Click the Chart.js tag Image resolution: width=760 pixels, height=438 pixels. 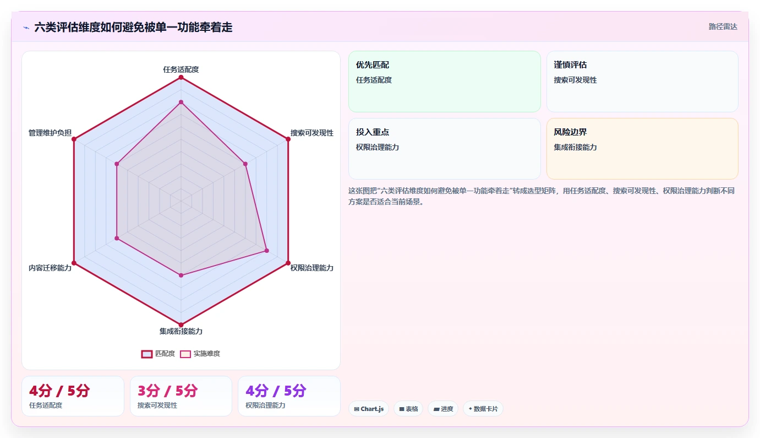369,409
